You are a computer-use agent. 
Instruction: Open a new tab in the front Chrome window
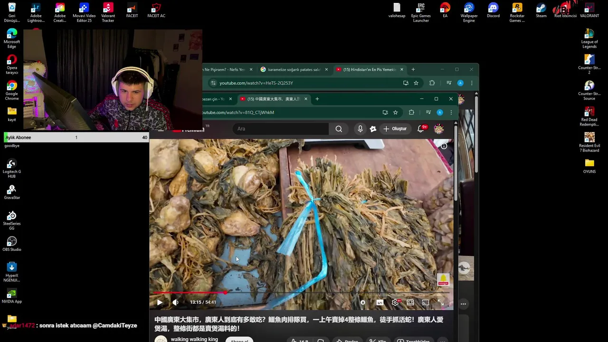[x=317, y=99]
